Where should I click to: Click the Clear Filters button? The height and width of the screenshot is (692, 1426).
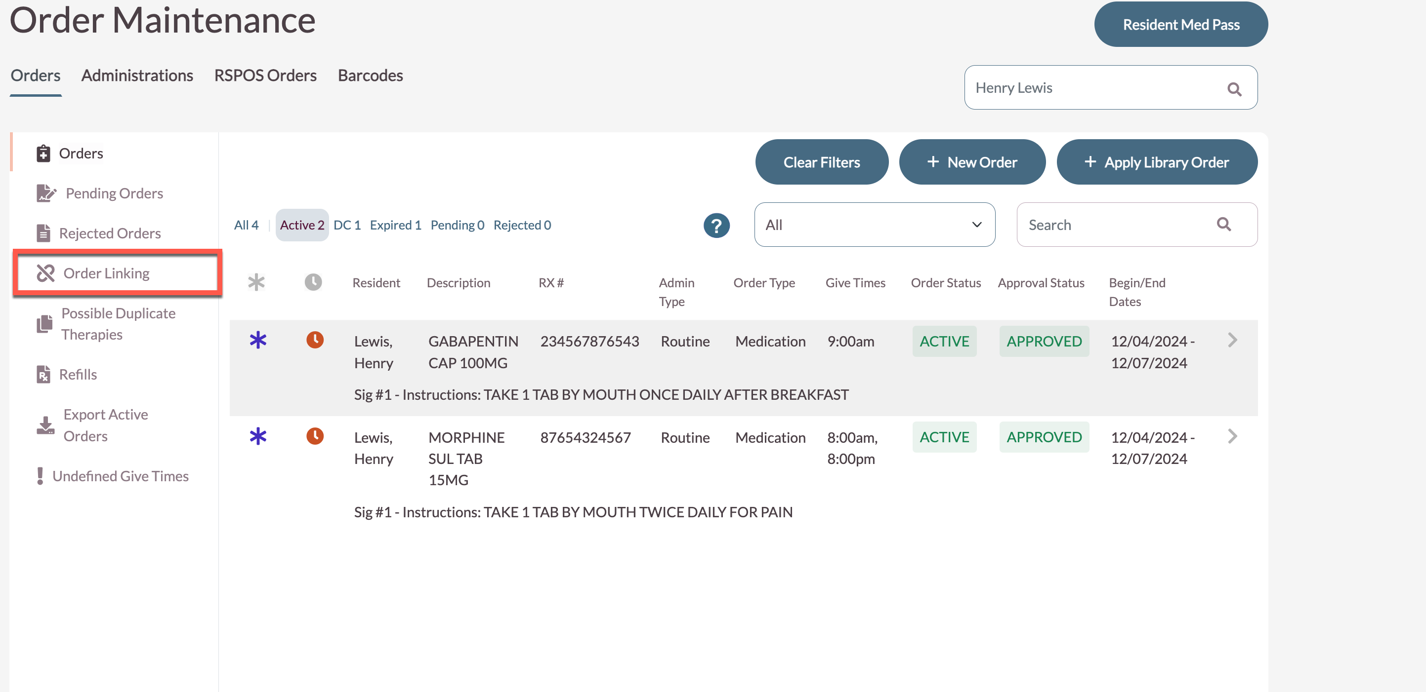click(821, 162)
